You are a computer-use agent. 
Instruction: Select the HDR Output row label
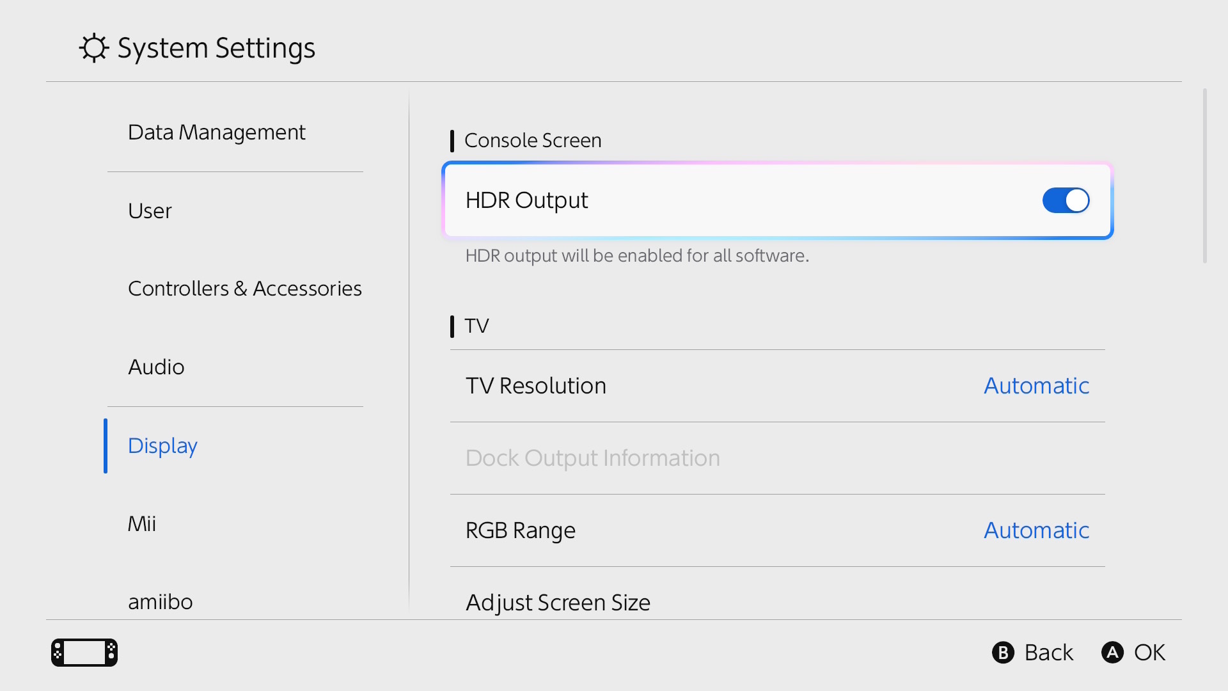tap(526, 200)
